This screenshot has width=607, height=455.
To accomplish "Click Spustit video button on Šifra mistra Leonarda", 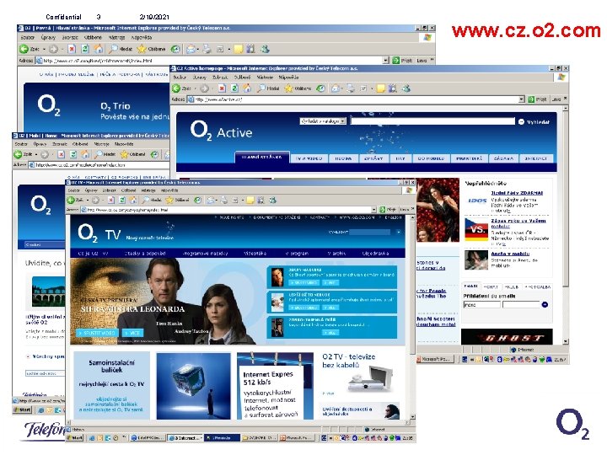I will pyautogui.click(x=97, y=333).
